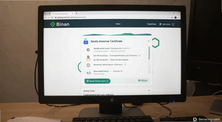Open a new browser tab with plus
Viewport: 222px width, 122px height.
tap(77, 13)
